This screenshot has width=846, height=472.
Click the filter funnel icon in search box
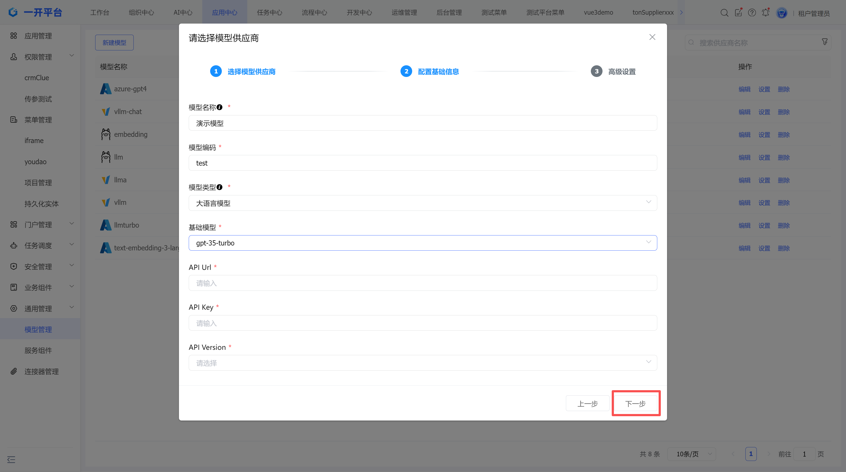[825, 42]
